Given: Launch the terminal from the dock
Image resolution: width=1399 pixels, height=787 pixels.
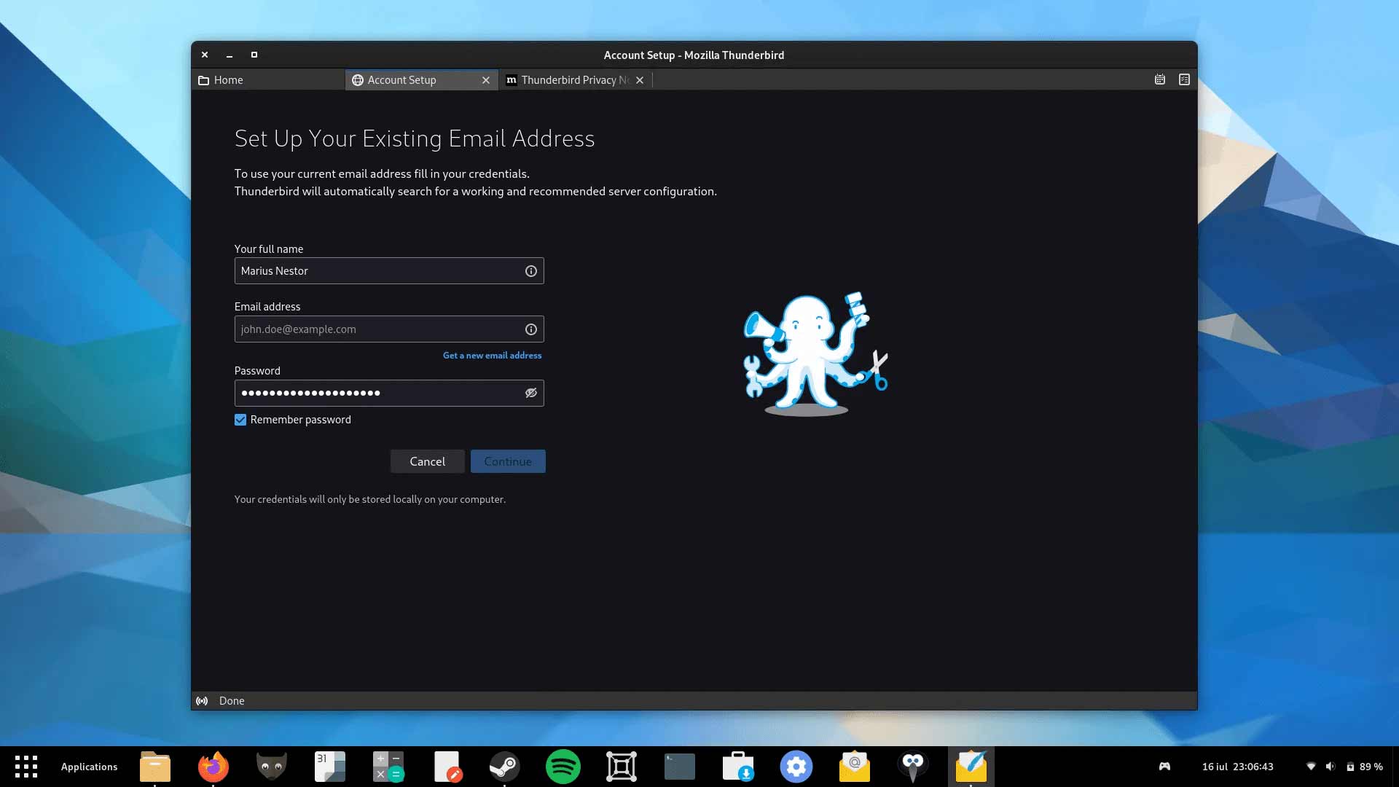Looking at the screenshot, I should click(x=680, y=767).
